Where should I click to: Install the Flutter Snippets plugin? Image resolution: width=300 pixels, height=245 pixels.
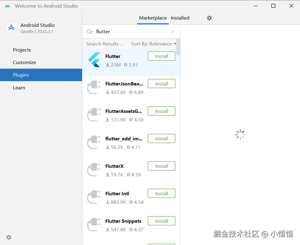[162, 221]
